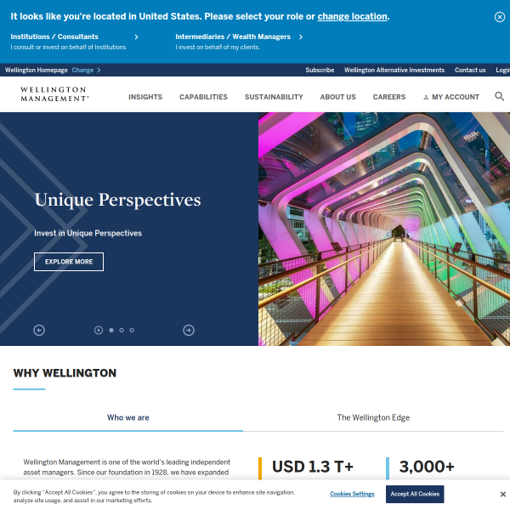Click the 3,000+ statistic
Screen dimensions: 510x510
click(427, 467)
